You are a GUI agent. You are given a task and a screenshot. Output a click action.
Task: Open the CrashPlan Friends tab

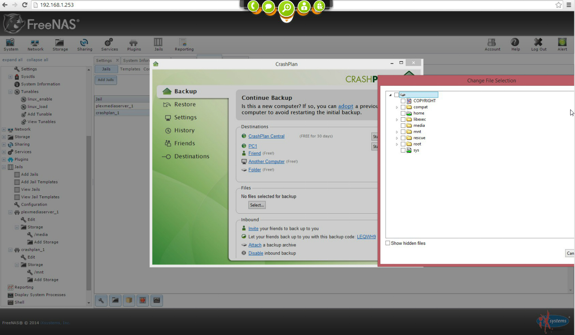coord(184,143)
